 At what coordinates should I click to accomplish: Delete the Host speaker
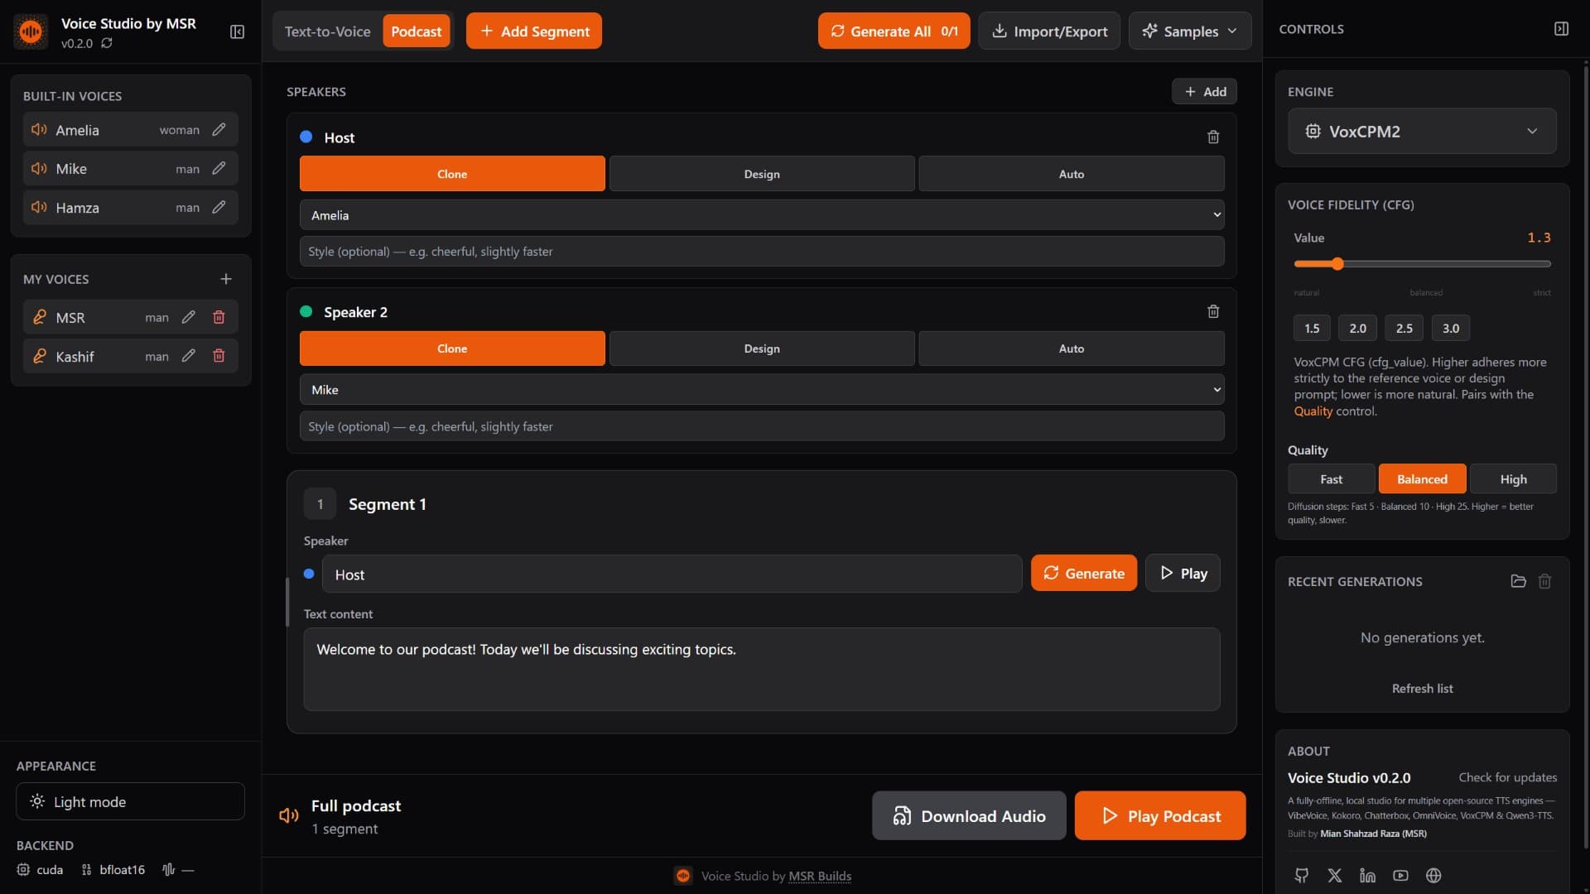pos(1213,137)
